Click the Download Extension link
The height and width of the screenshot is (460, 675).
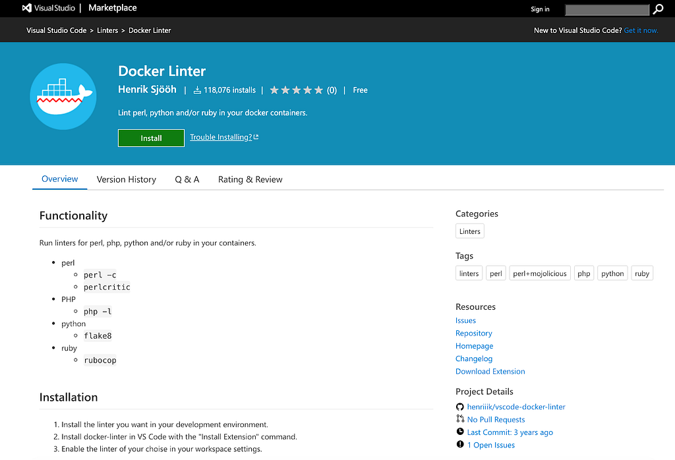click(x=490, y=371)
